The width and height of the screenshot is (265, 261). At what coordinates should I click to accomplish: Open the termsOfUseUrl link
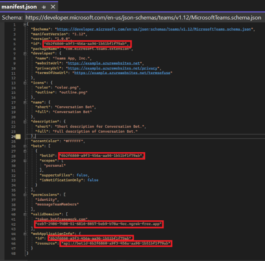point(122,73)
